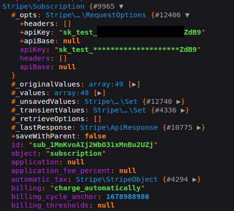Image resolution: width=234 pixels, height=211 pixels.
Task: Expand _transientValues Set #4336
Action: click(183, 111)
